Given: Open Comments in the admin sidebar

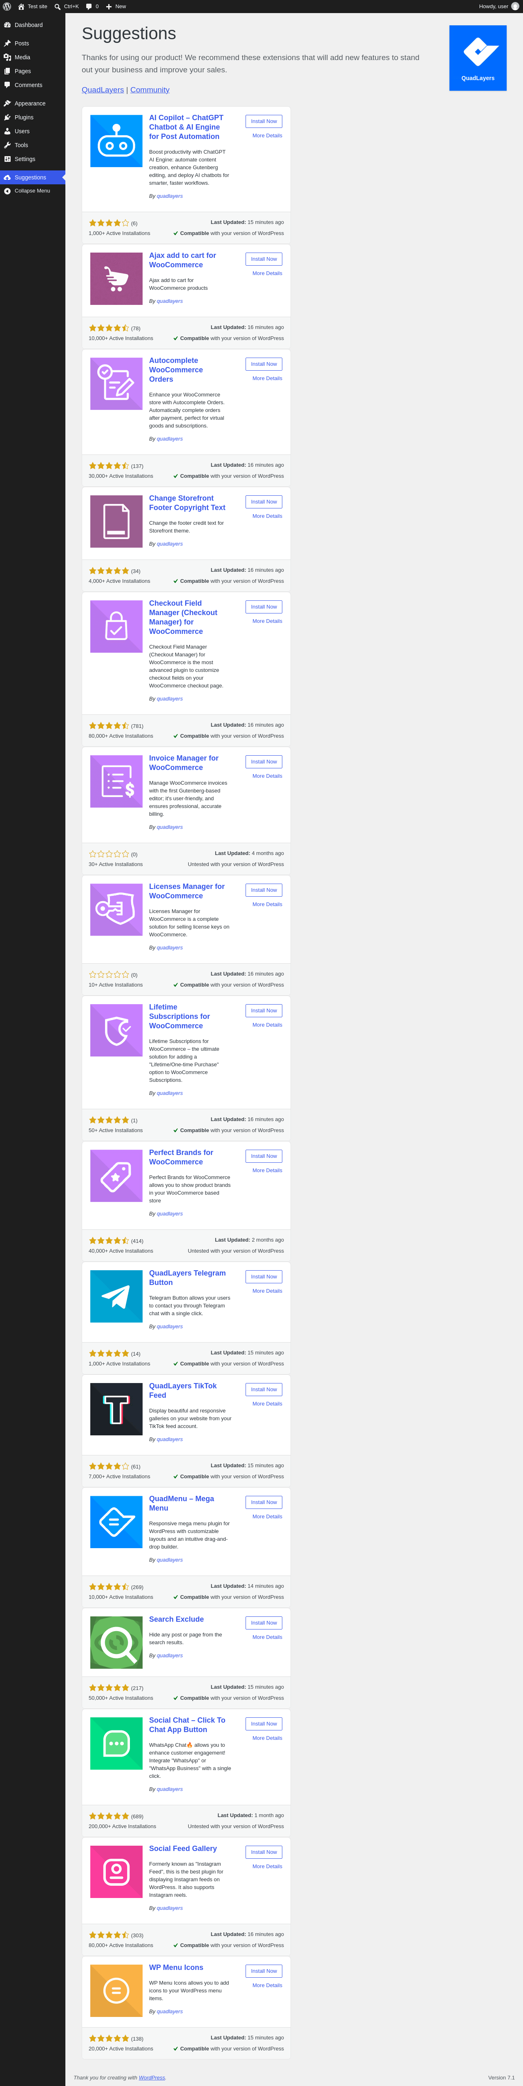Looking at the screenshot, I should point(32,85).
